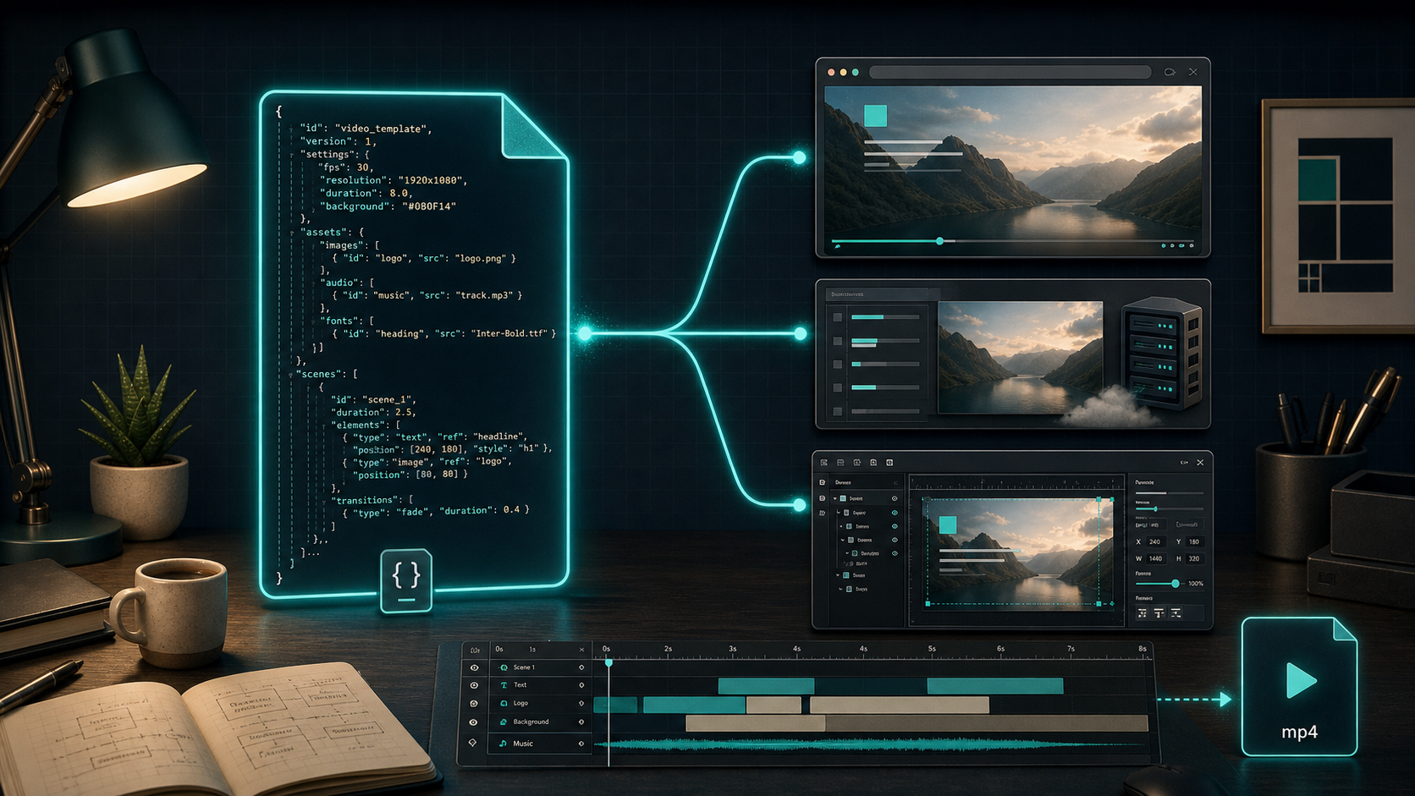The height and width of the screenshot is (796, 1415).
Task: Click the "Inter-Bold.ttf" font source value
Action: pyautogui.click(x=509, y=333)
